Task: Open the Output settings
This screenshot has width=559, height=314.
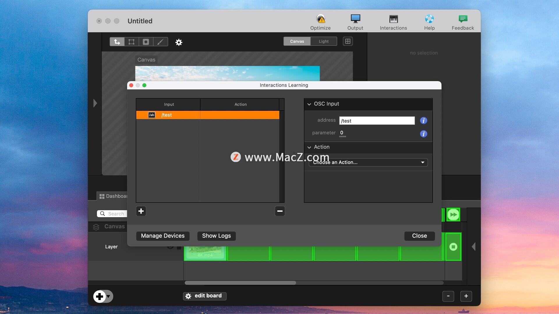Action: [355, 22]
